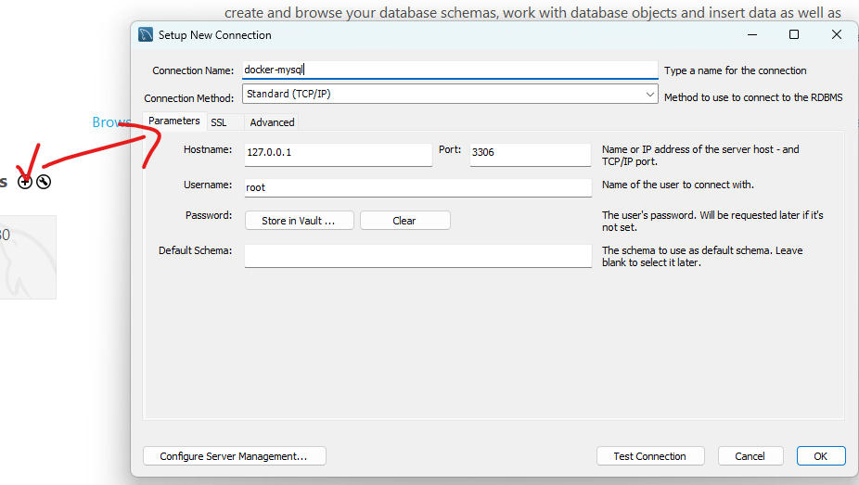Image resolution: width=859 pixels, height=485 pixels.
Task: Click the Port input field
Action: (x=531, y=154)
